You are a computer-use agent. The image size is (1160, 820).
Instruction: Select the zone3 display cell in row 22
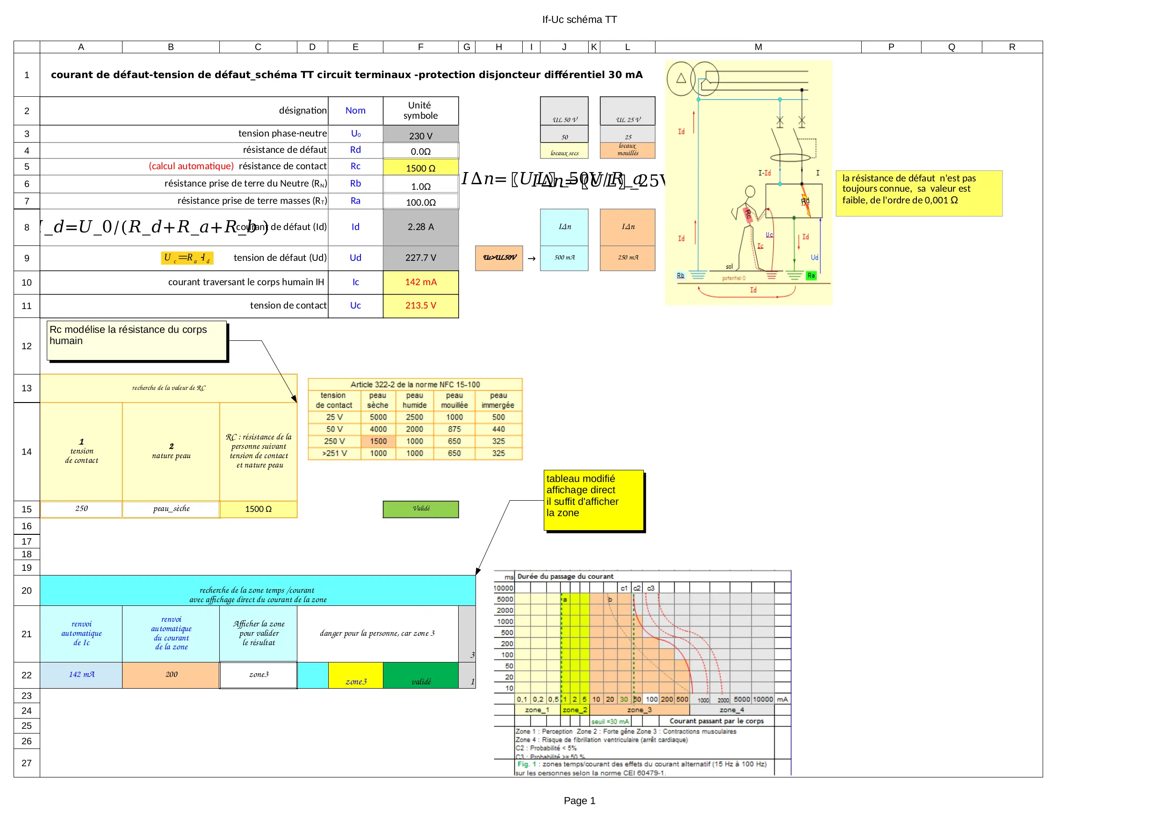(259, 675)
